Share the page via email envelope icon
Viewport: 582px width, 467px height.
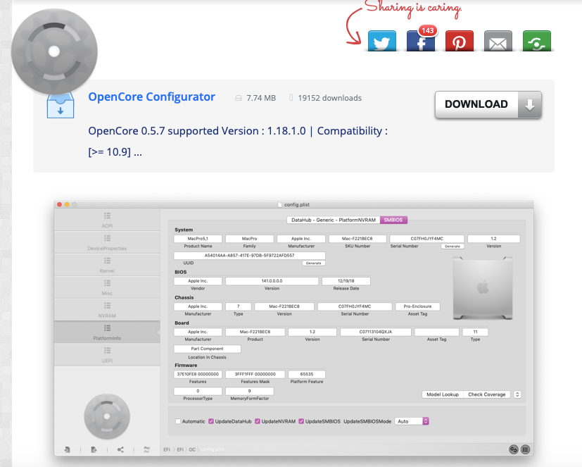(x=498, y=41)
